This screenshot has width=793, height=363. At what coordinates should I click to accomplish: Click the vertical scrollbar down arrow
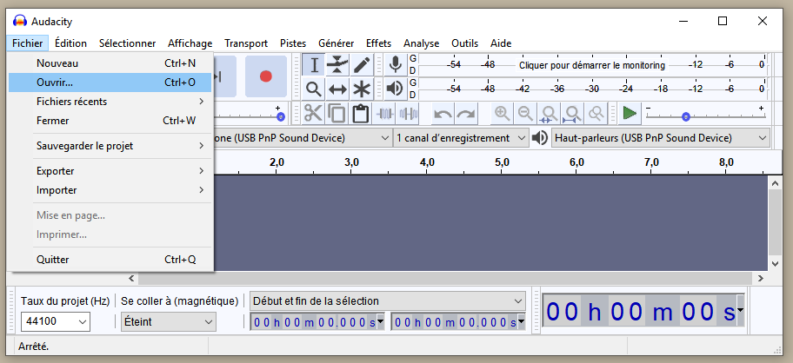pos(774,264)
